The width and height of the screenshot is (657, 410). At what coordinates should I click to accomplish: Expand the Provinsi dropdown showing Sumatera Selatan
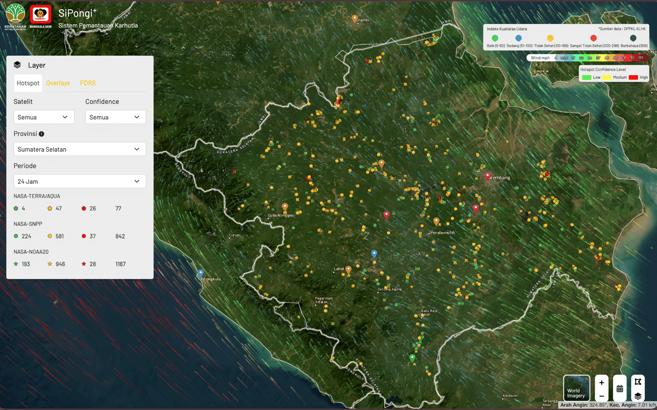(x=80, y=149)
